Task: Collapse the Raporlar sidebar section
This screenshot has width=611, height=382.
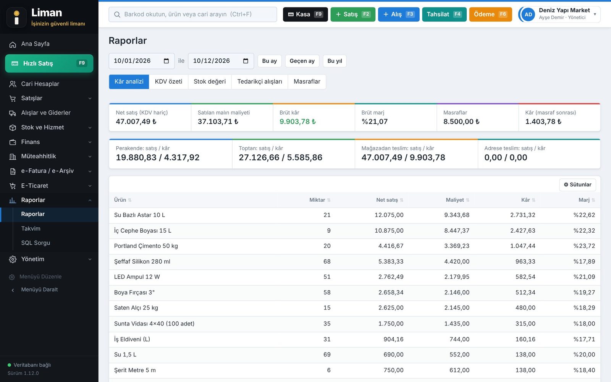Action: [x=49, y=200]
